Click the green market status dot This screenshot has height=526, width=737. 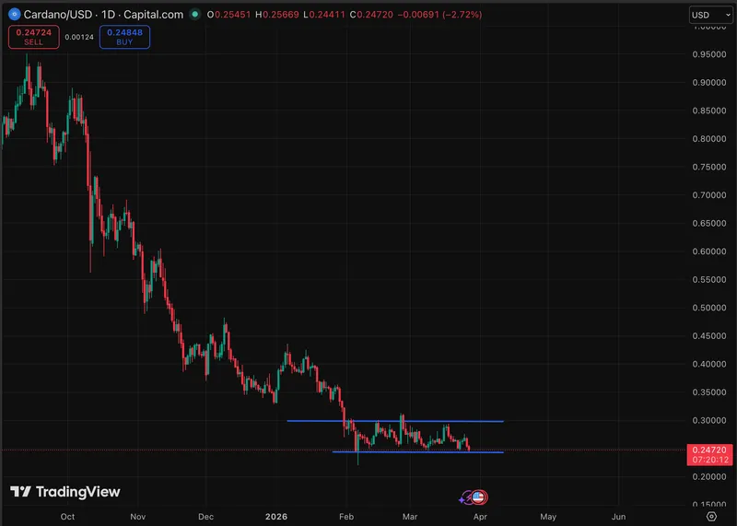coord(195,15)
